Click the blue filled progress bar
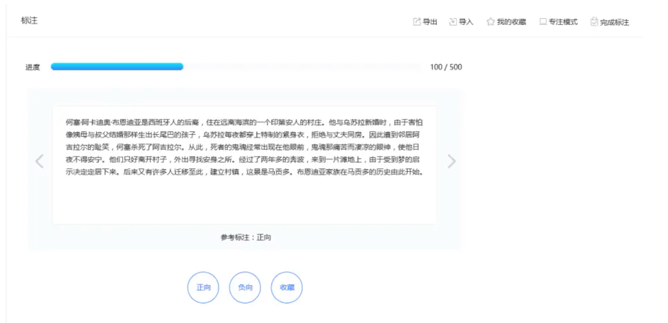Screen dimensions: 668x323 point(117,67)
